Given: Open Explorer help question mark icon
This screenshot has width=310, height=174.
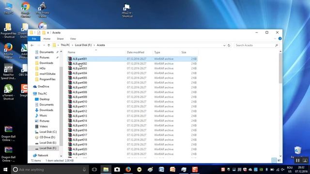Looking at the screenshot, I should point(280,39).
